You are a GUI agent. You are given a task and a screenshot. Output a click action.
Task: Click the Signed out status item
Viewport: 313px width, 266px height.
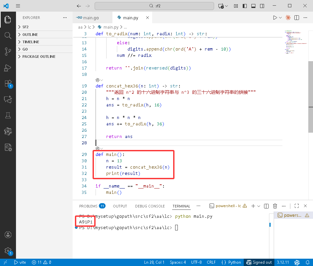[x=259, y=262]
